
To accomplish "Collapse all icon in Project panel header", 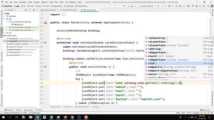I will [x=29, y=10].
